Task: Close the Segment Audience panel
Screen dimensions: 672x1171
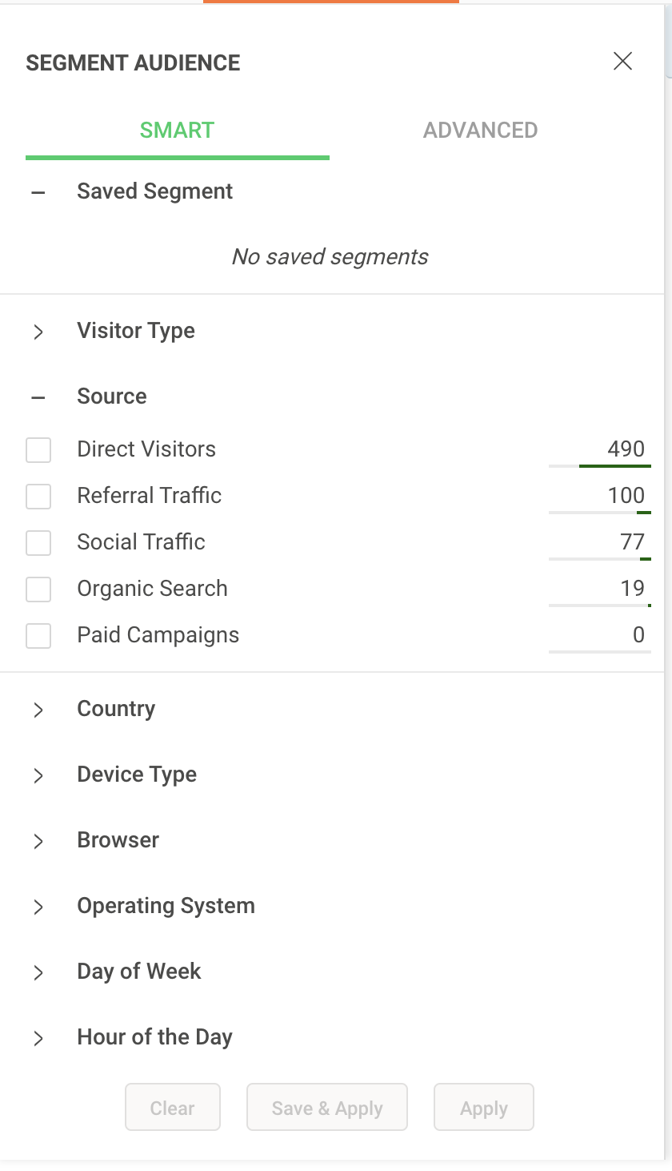Action: (x=622, y=62)
